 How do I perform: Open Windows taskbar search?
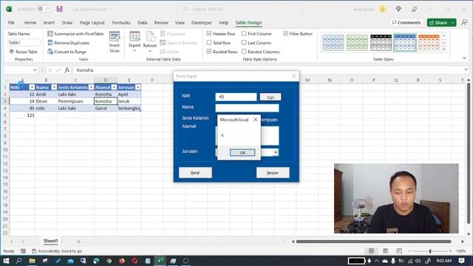[x=18, y=261]
